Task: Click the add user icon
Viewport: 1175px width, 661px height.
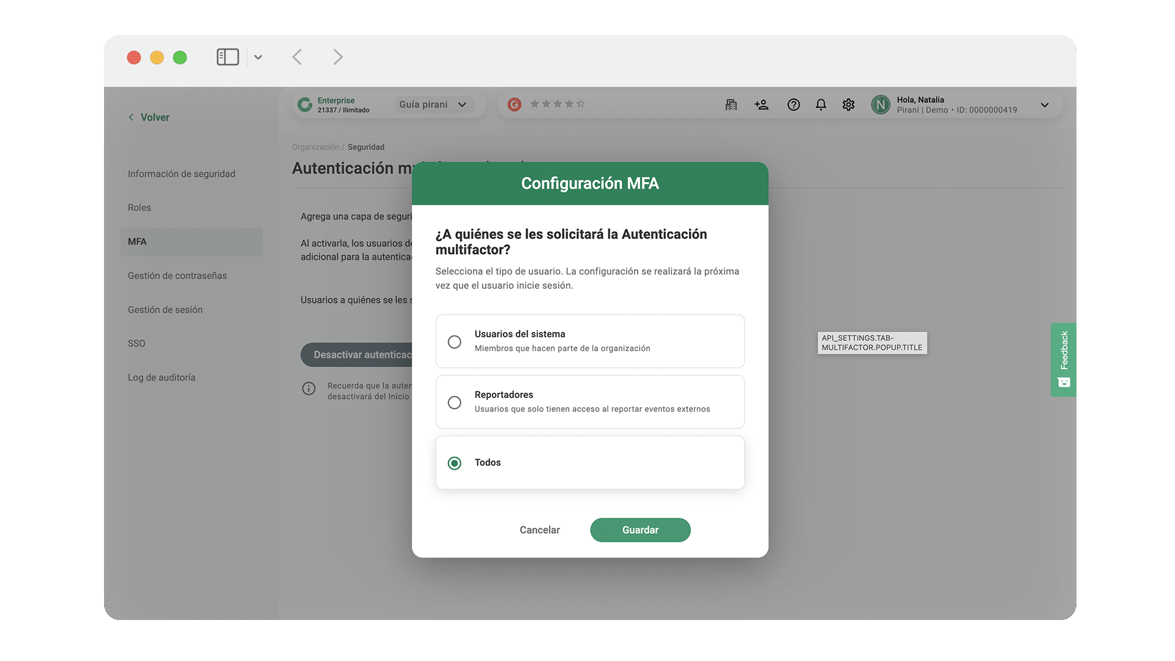Action: pos(761,105)
